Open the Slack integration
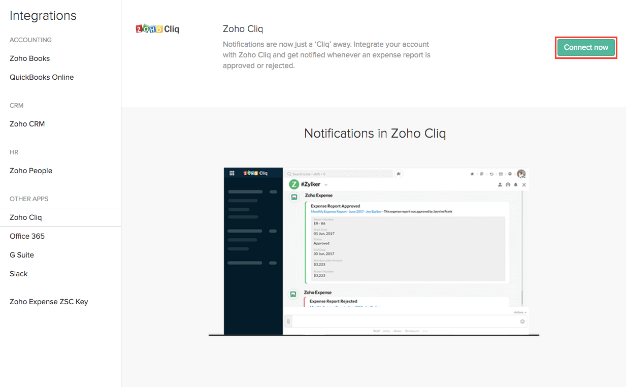This screenshot has height=387, width=626. point(19,274)
